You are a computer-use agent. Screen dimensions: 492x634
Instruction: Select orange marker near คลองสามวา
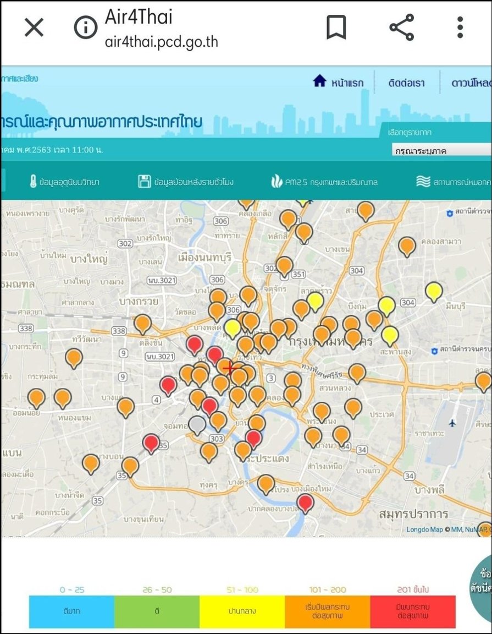pos(407,246)
